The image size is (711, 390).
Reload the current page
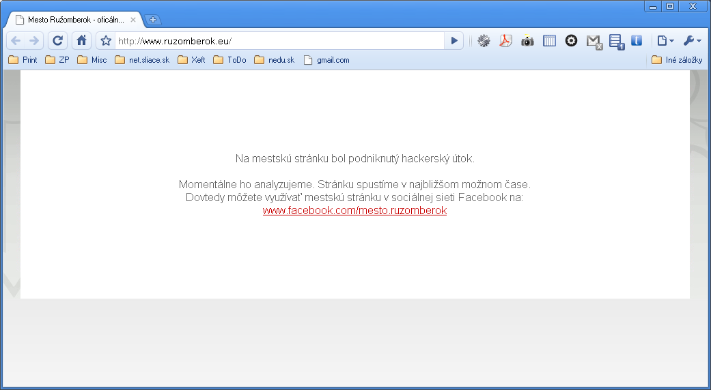coord(58,41)
